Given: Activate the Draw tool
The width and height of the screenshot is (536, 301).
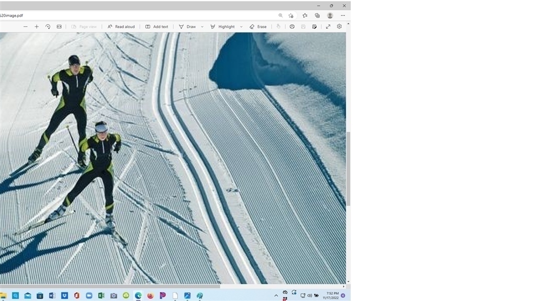Looking at the screenshot, I should coord(187,27).
